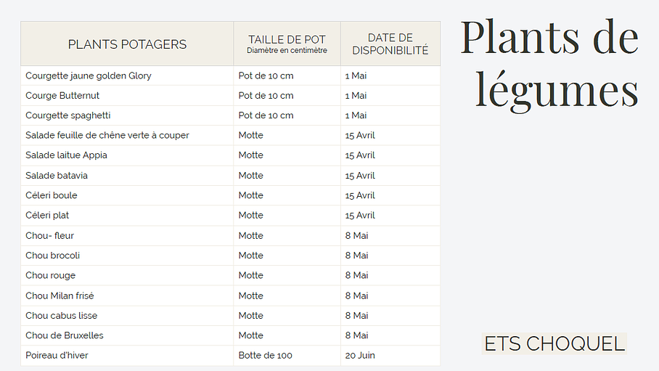Viewport: 659px width, 371px height.
Task: Click the TAILLE DE POT column header
Action: click(287, 44)
